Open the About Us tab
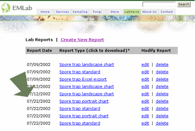The height and width of the screenshot is (131, 195). 149,12
